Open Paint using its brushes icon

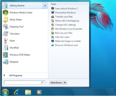click(x=6, y=41)
